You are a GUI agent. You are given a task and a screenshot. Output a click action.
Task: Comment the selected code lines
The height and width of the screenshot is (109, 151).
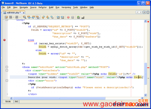[x=79, y=17]
